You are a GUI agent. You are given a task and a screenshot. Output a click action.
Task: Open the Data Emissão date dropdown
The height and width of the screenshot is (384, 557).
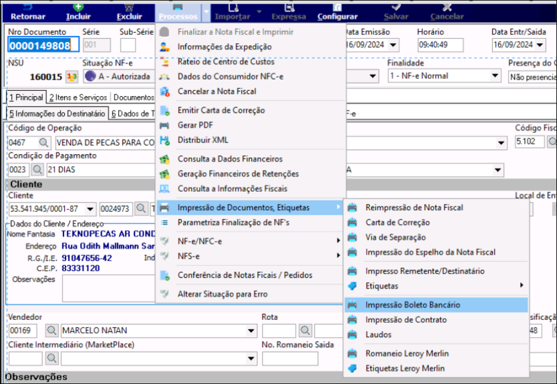tap(394, 45)
